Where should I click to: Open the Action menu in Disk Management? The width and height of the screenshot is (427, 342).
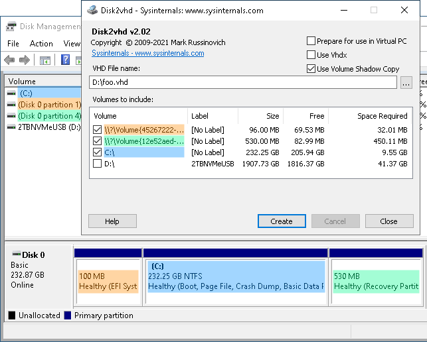41,44
